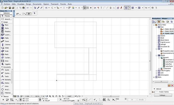This screenshot has width=174, height=105.
Task: Select the Testo text tool
Action: (6, 76)
